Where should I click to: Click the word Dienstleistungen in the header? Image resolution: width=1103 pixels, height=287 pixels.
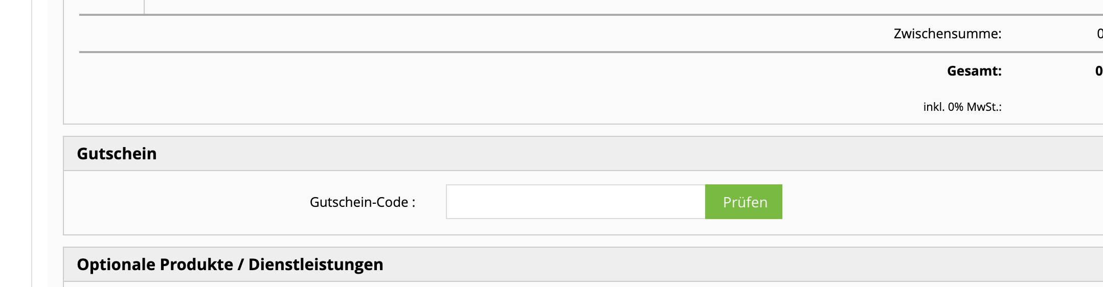(x=316, y=265)
